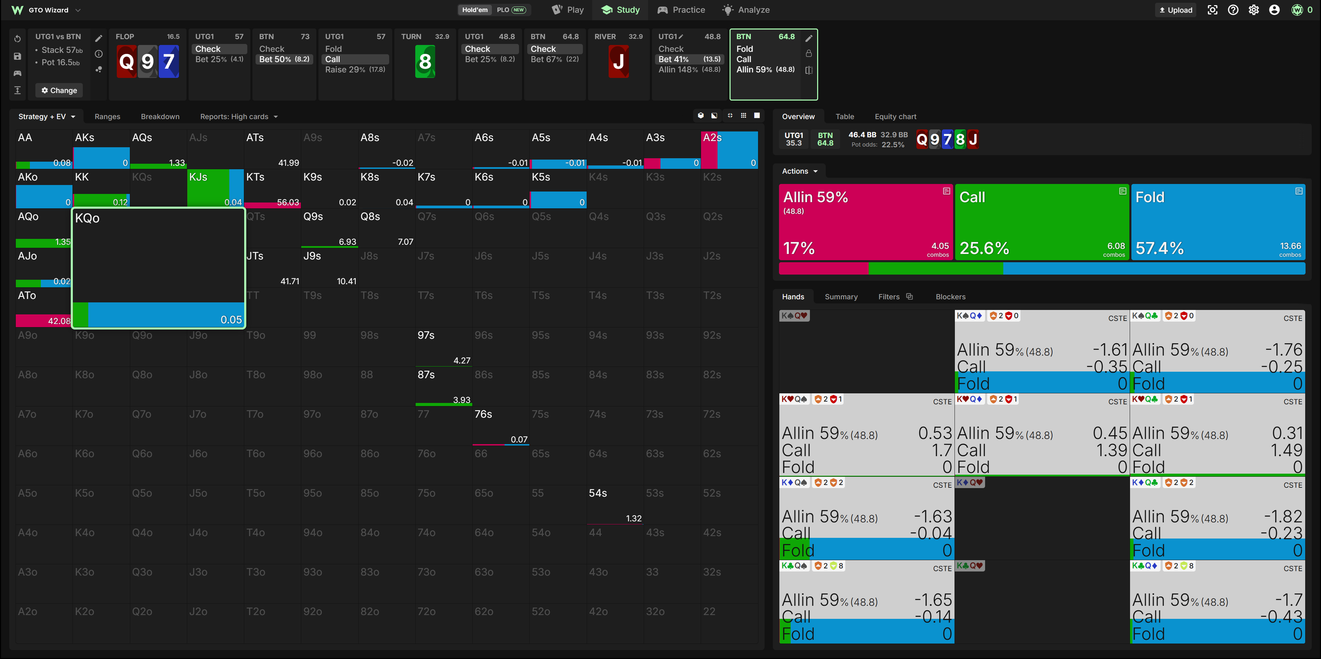Click the collapse height arrows icon
The image size is (1321, 659).
click(18, 90)
